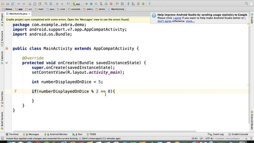Select java in the breadcrumb bar

coord(50,9)
